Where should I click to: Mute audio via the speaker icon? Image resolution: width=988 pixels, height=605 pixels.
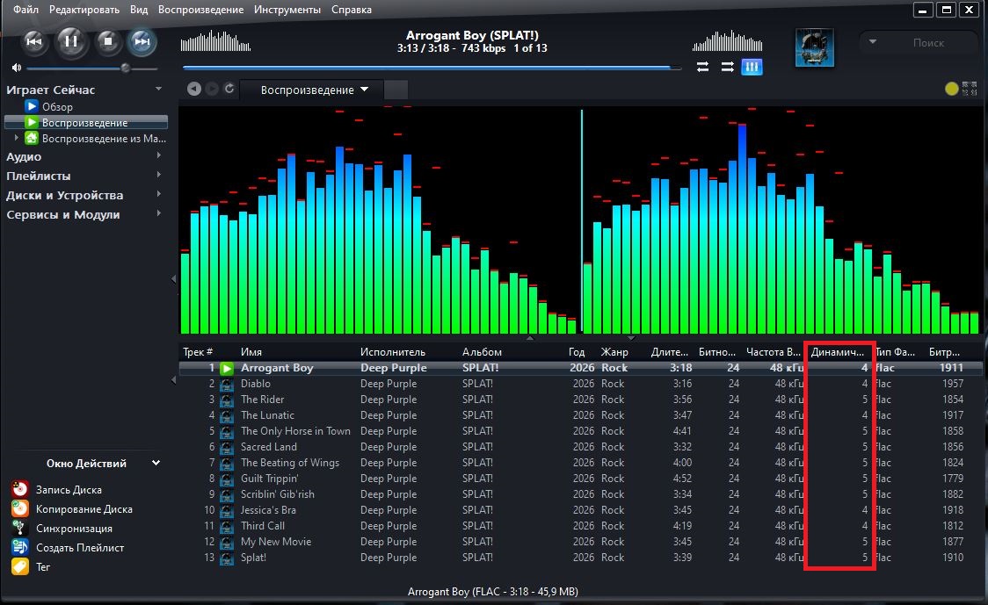(x=17, y=68)
